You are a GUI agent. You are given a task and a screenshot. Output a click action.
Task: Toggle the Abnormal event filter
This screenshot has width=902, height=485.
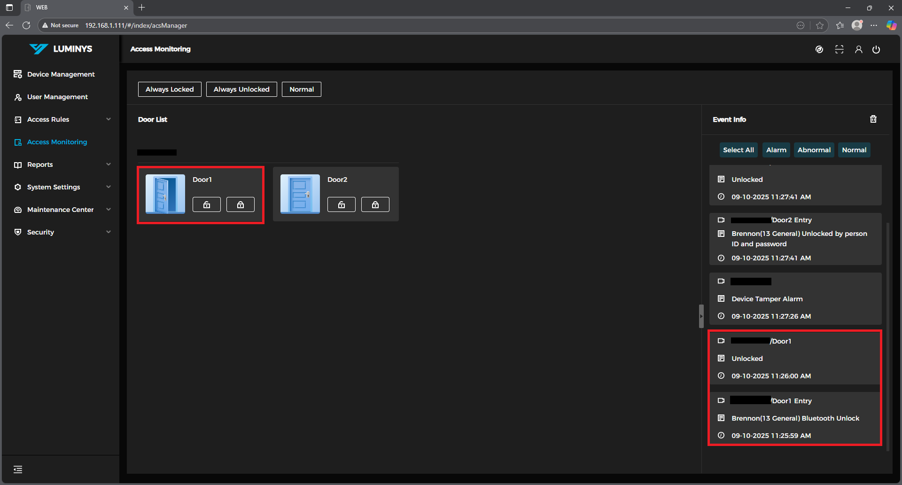point(814,150)
